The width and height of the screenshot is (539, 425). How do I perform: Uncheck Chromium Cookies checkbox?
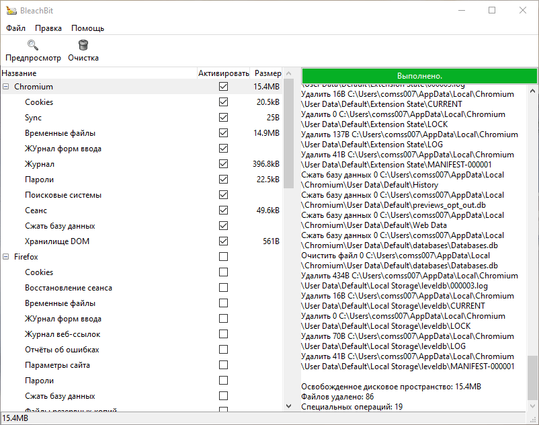[x=223, y=102]
